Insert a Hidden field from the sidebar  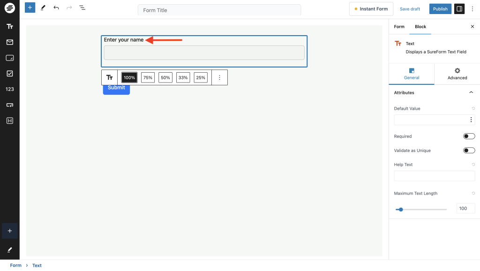9,120
